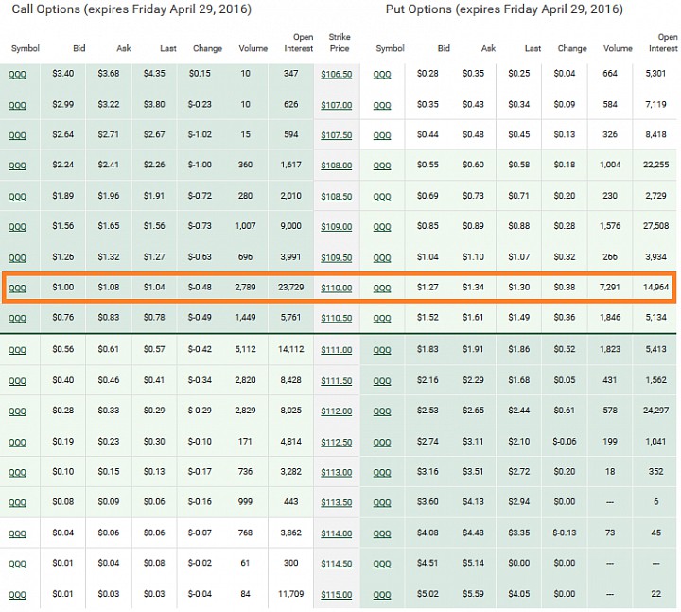
Task: Select put change value $-0.13
Action: 565,533
